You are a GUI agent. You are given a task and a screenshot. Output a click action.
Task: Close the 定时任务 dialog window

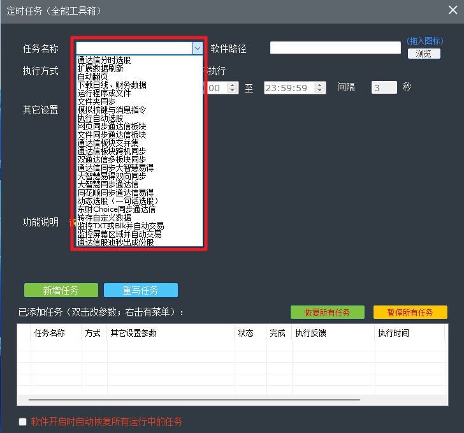[x=452, y=11]
